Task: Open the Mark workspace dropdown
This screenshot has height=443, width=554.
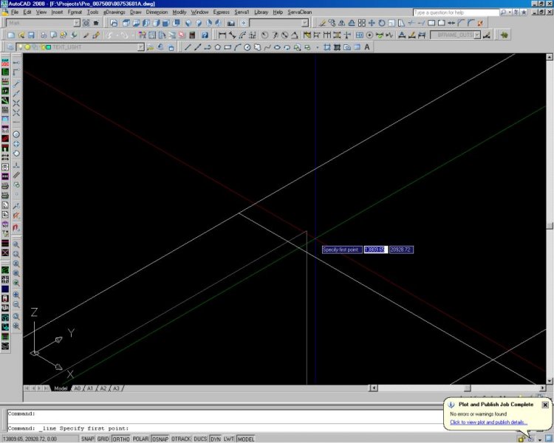Action: [x=77, y=23]
